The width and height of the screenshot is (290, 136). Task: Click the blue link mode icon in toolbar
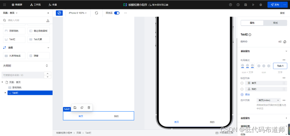point(59,13)
